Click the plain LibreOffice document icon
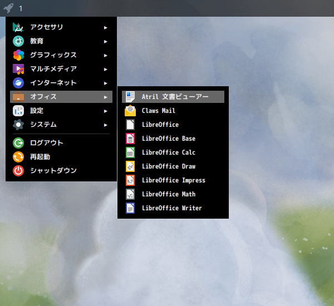 click(x=130, y=125)
